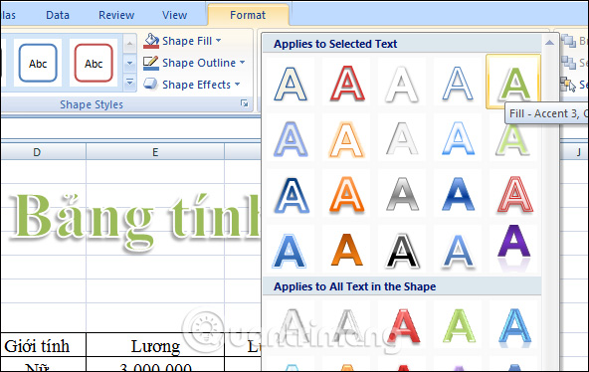
Task: Choose white fill shadow WordArt style
Action: [x=402, y=84]
